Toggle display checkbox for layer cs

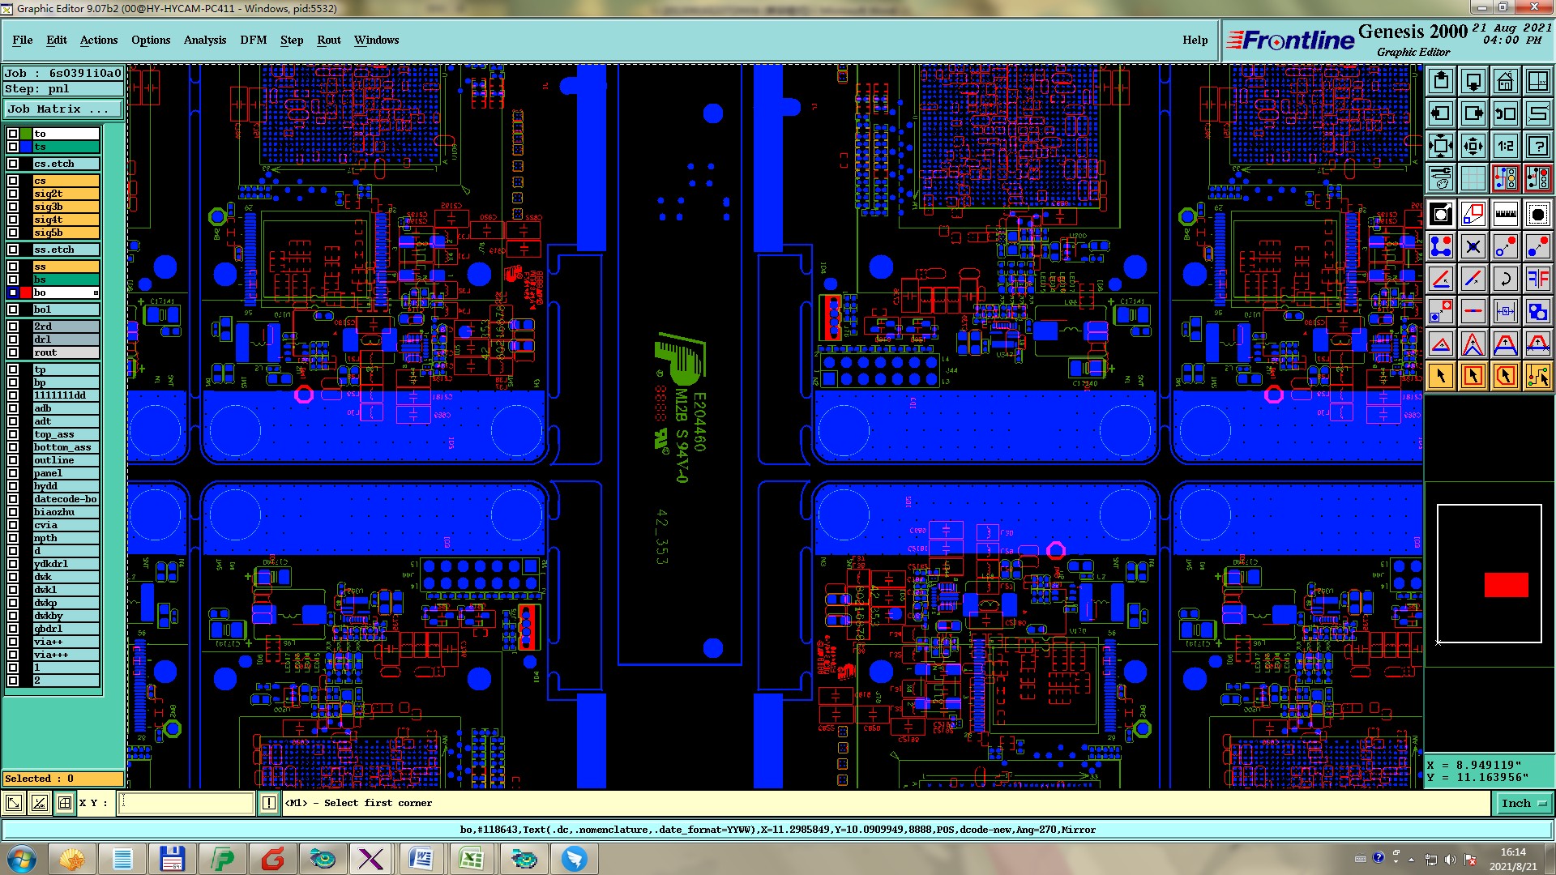13,181
